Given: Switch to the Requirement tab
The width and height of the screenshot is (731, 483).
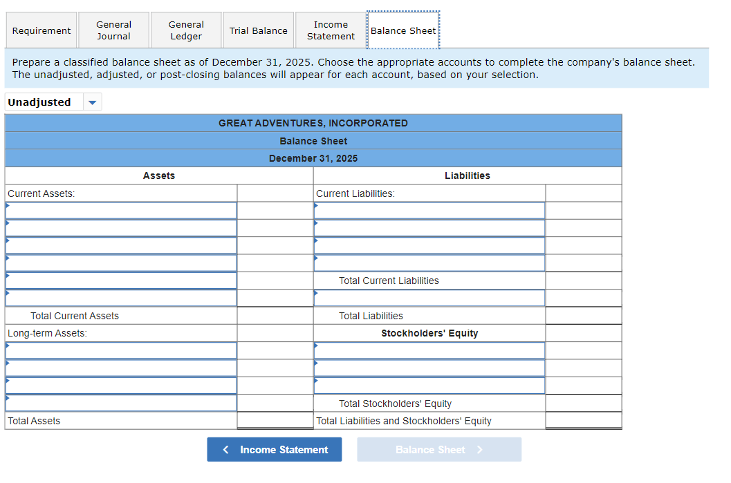Looking at the screenshot, I should (x=41, y=30).
